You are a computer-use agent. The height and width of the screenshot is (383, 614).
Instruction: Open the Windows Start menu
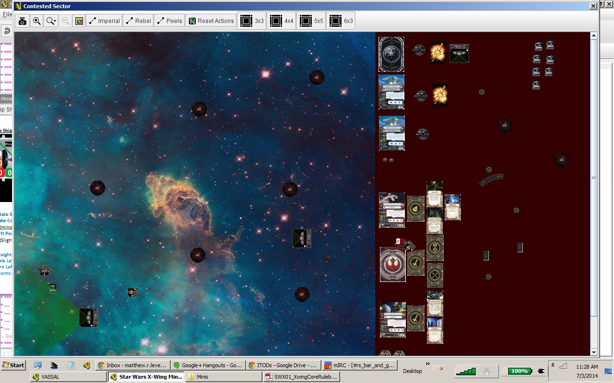click(x=13, y=365)
